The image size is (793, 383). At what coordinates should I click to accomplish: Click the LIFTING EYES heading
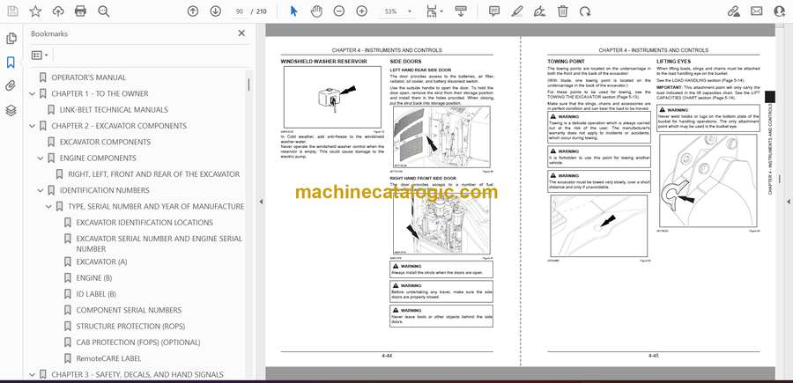[x=673, y=62]
